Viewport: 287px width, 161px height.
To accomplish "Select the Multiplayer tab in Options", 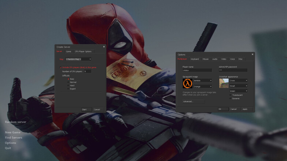I will click(182, 59).
